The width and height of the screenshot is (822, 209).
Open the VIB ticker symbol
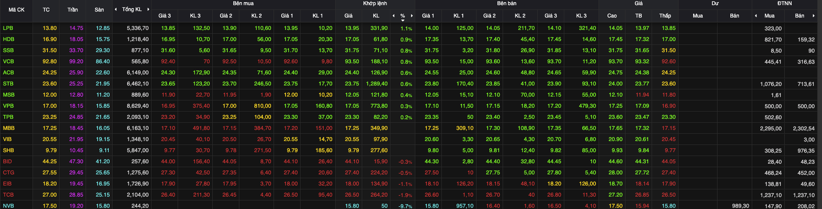pos(7,139)
